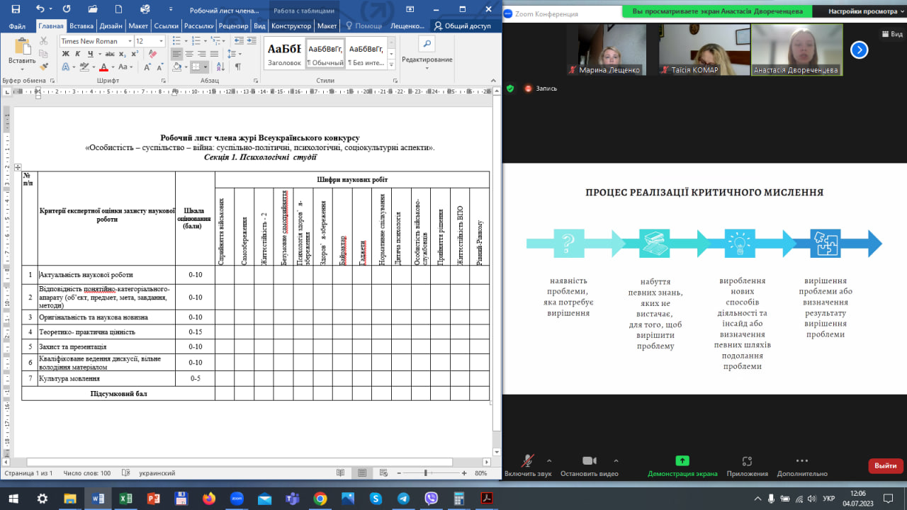Screen dimensions: 907x510
Task: Open video options arrow next to Stop Video
Action: (x=616, y=460)
